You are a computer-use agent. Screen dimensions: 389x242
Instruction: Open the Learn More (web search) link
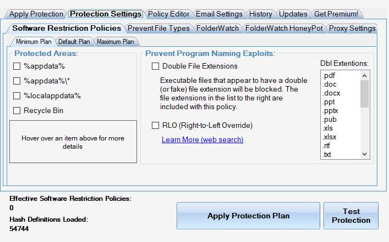(202, 140)
